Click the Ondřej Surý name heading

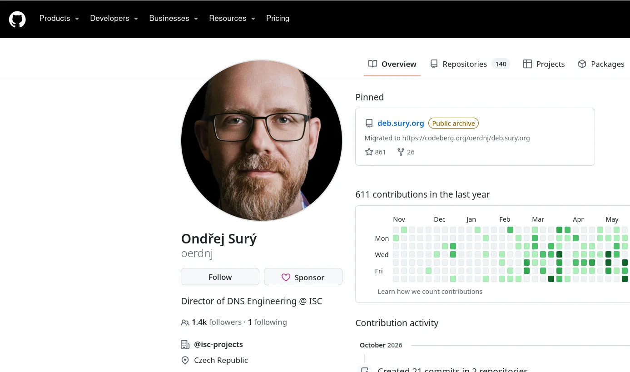click(219, 238)
